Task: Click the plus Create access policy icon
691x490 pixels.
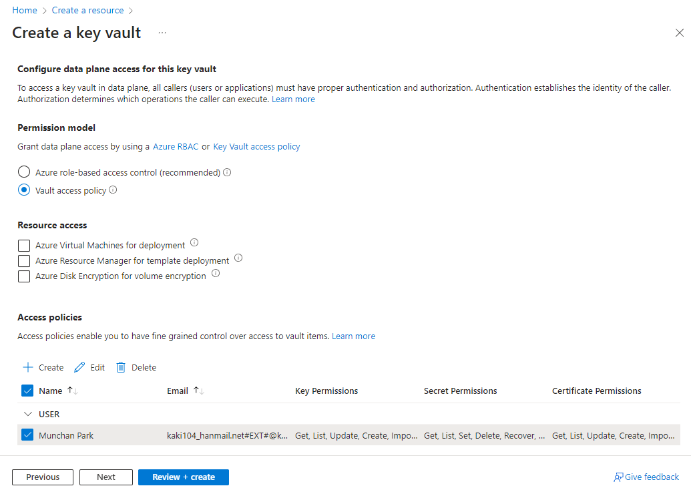Action: coord(28,367)
